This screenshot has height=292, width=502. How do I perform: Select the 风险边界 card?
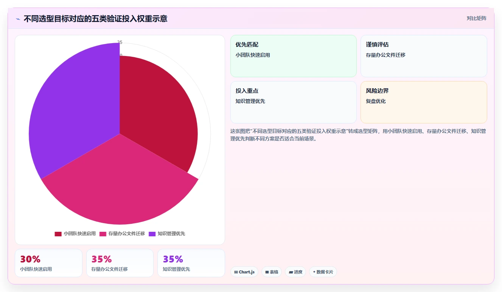[x=424, y=102]
